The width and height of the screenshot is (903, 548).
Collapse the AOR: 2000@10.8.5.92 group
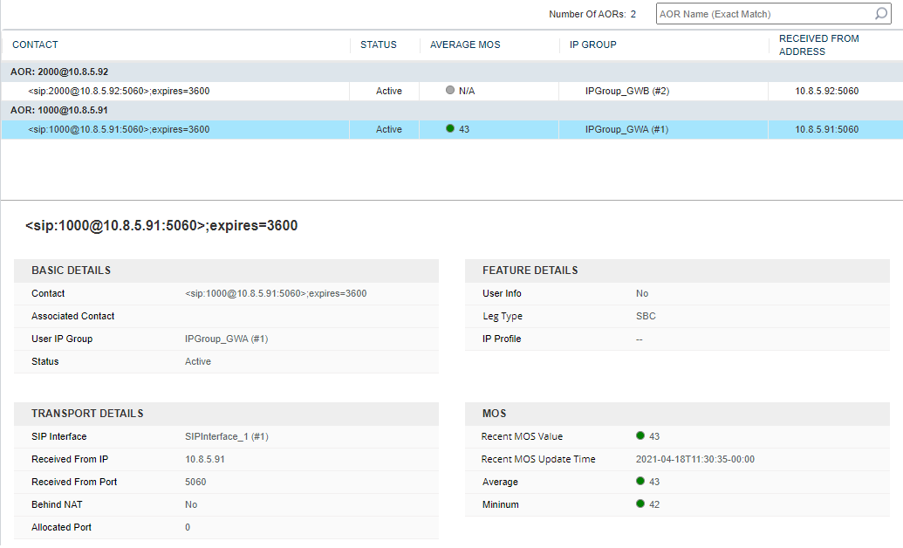[x=59, y=72]
